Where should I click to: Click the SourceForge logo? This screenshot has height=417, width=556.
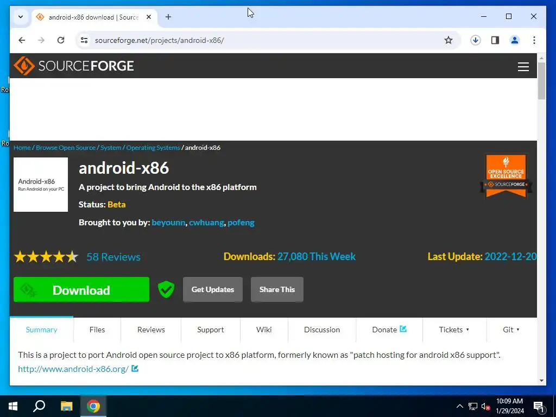(73, 66)
